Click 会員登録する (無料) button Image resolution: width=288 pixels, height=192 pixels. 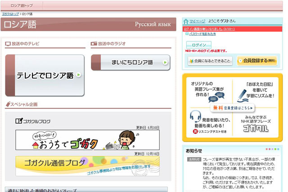point(257,61)
